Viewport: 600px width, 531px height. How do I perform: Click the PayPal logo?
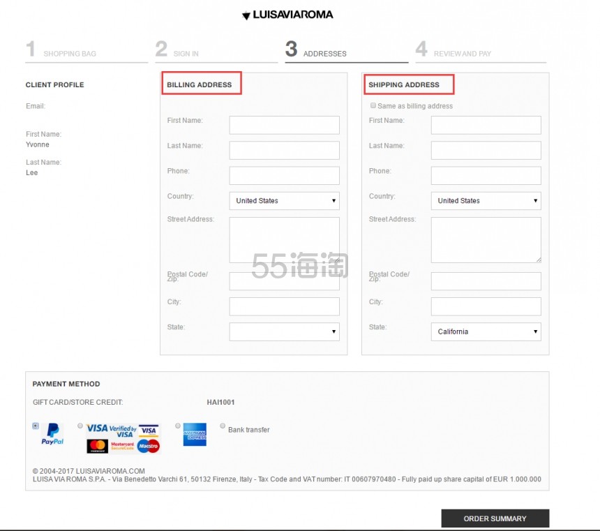pyautogui.click(x=52, y=433)
